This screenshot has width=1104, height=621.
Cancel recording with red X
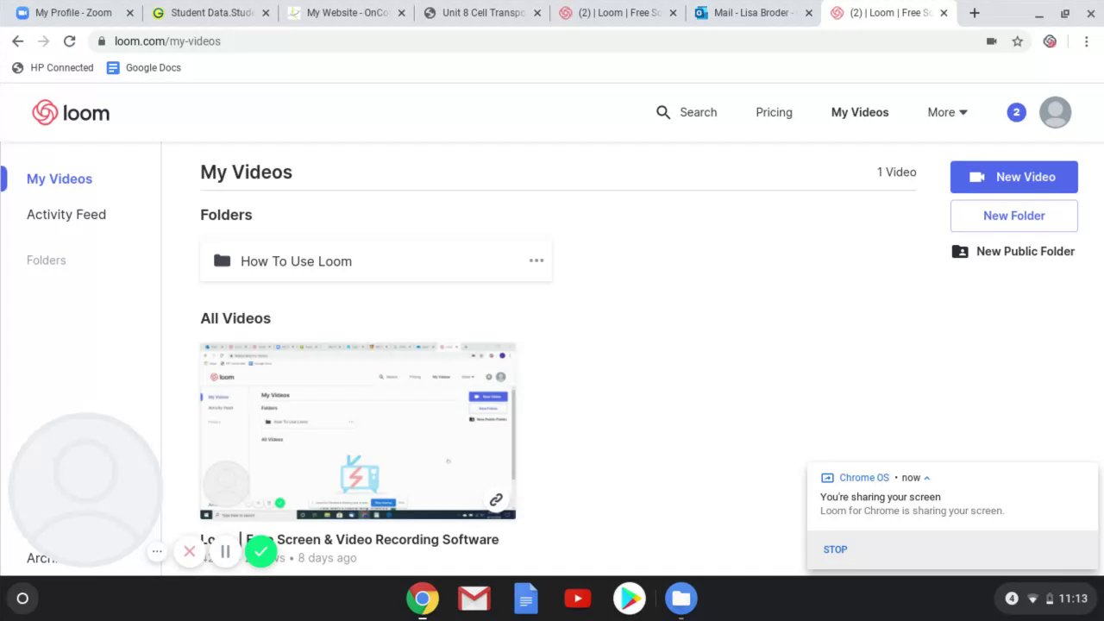tap(190, 551)
